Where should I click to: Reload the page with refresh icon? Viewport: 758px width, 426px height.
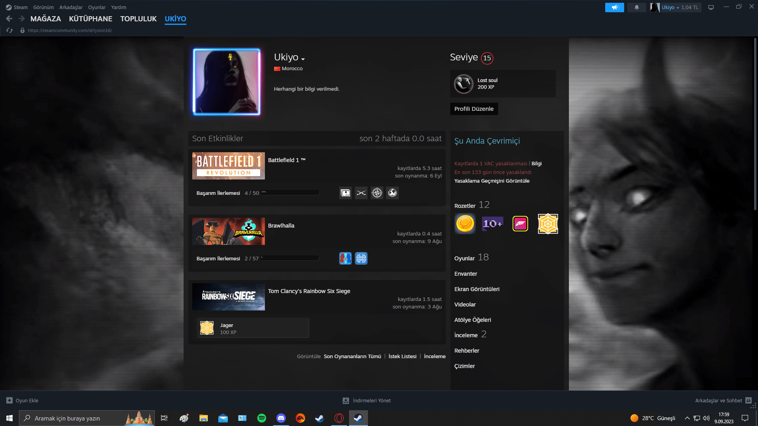click(9, 30)
